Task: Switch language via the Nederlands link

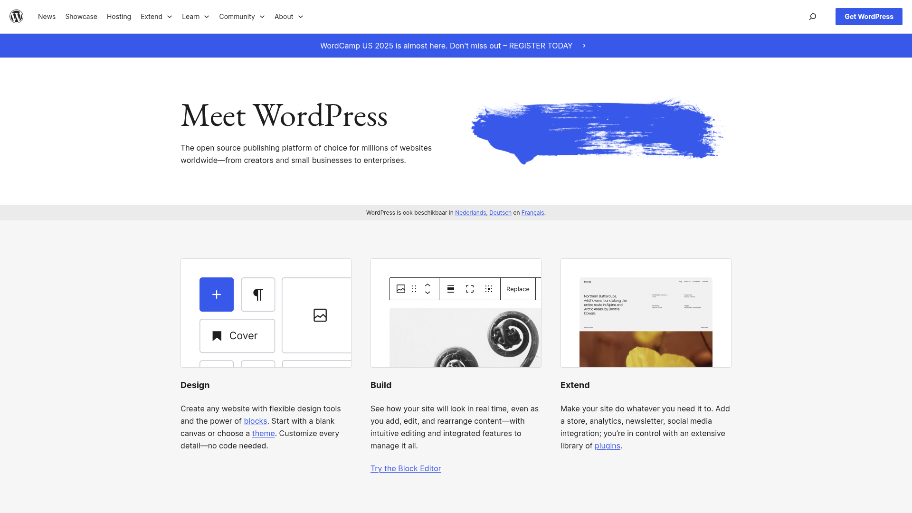Action: point(470,213)
